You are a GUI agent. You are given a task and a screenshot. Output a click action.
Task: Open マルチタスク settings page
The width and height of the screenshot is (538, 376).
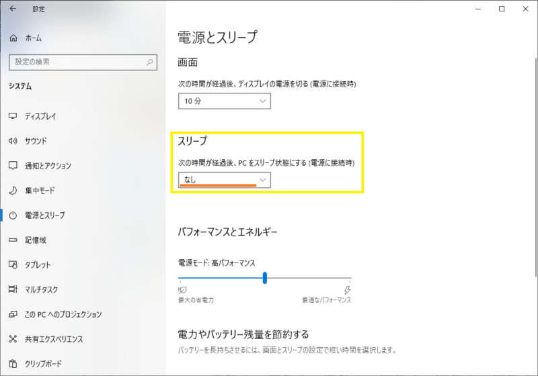42,289
